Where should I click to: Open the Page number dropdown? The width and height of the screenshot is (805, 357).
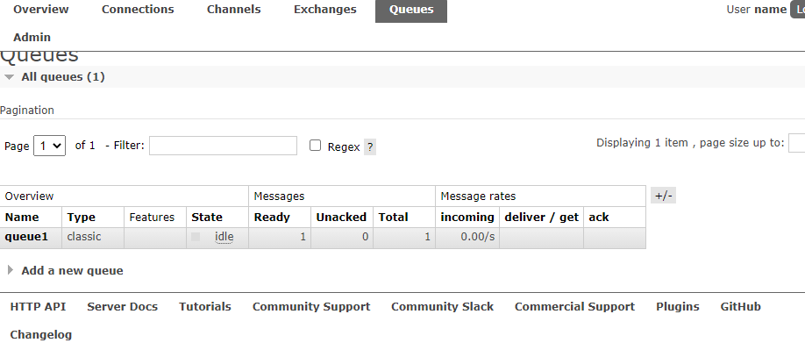tap(50, 146)
